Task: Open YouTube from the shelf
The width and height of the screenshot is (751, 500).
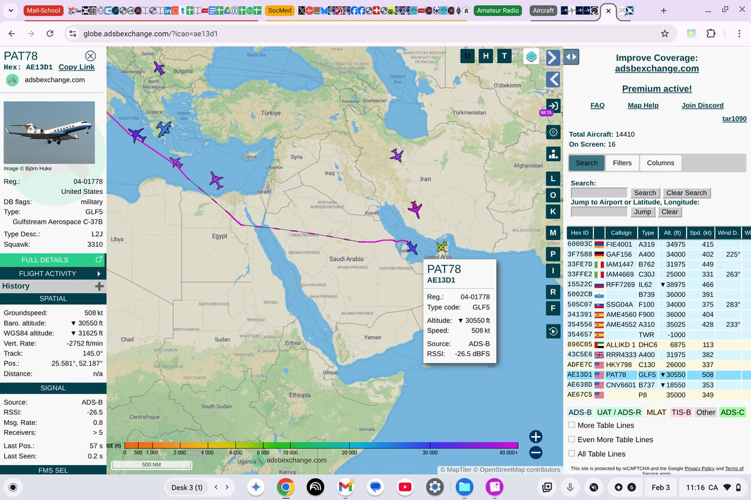Action: pyautogui.click(x=405, y=487)
